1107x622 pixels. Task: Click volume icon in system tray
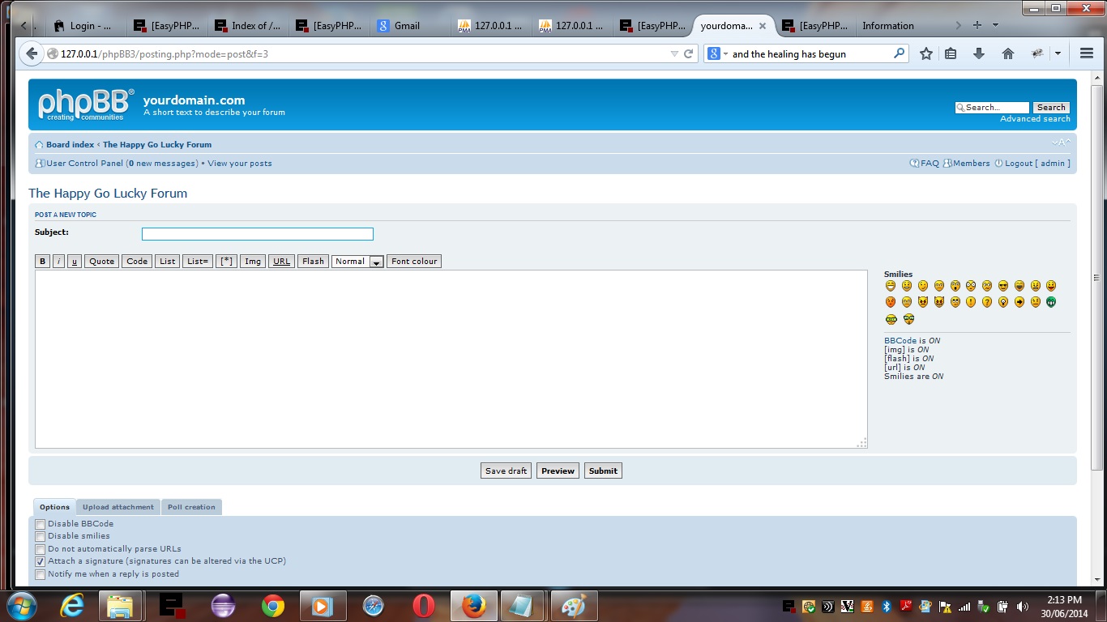[x=1022, y=606]
